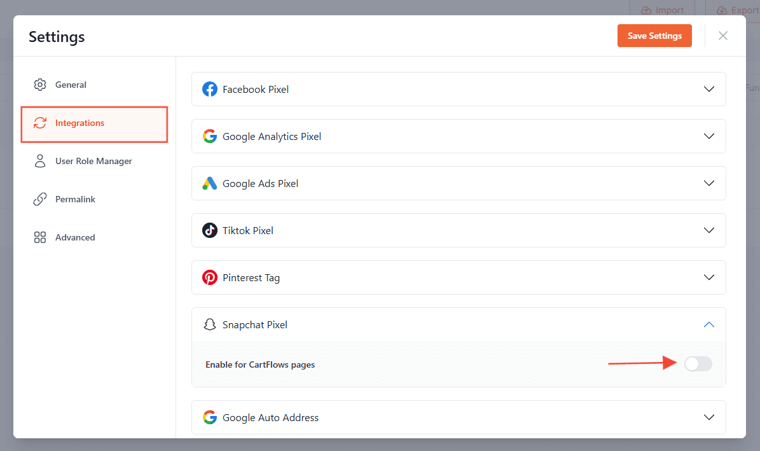Image resolution: width=760 pixels, height=451 pixels.
Task: Click the Google Auto Address logo icon
Action: pyautogui.click(x=210, y=417)
